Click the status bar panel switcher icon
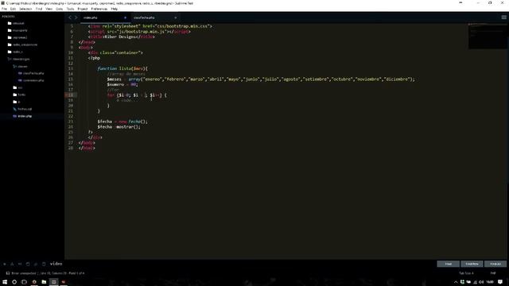Screen dimensions: 509x286 tap(8, 273)
